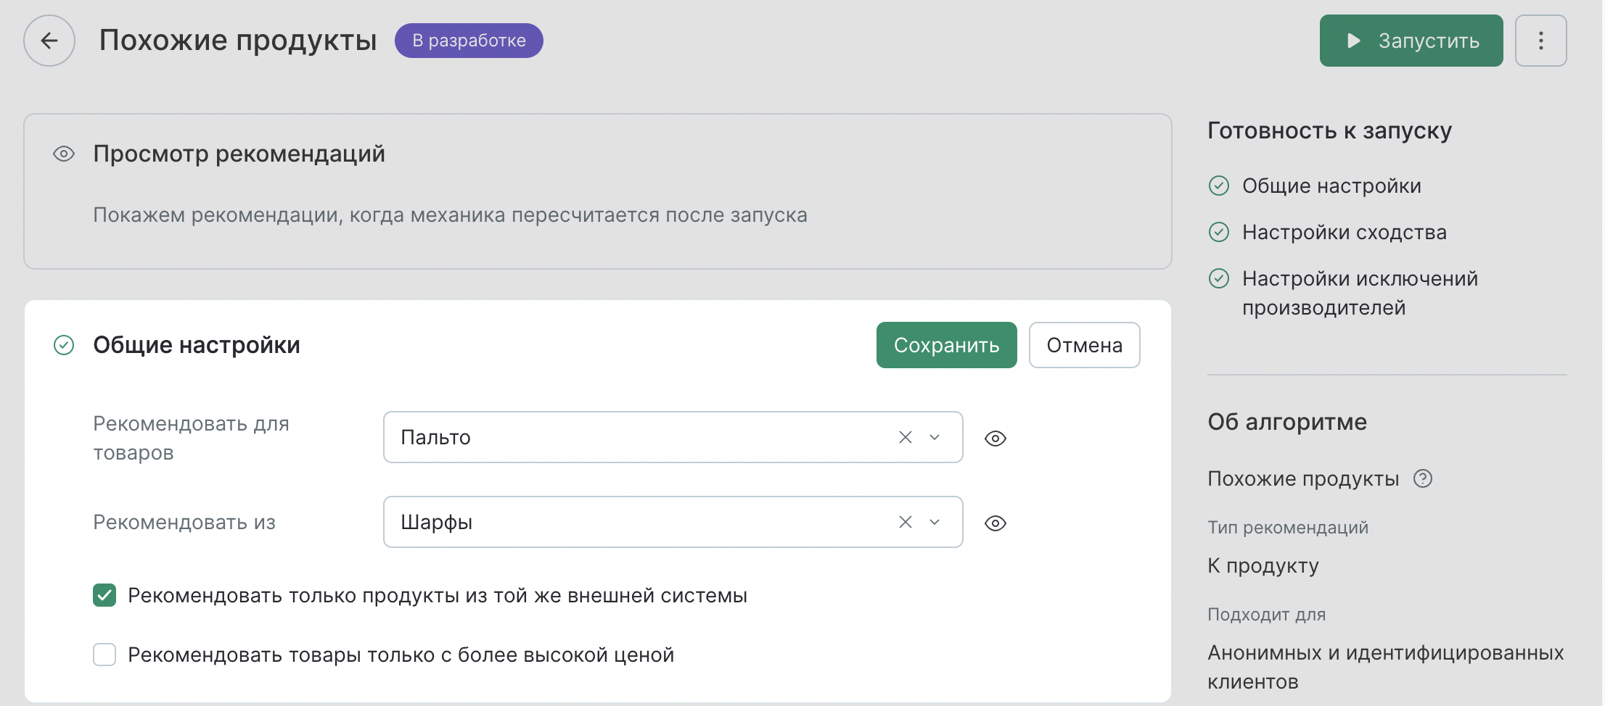This screenshot has height=706, width=1605.
Task: Open the three-dot more options menu
Action: pyautogui.click(x=1540, y=41)
